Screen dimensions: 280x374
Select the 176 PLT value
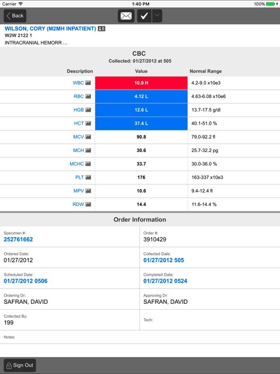[x=141, y=177]
